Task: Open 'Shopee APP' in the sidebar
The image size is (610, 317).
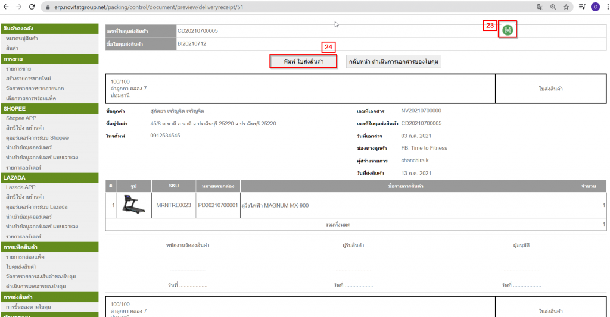Action: pyautogui.click(x=20, y=118)
